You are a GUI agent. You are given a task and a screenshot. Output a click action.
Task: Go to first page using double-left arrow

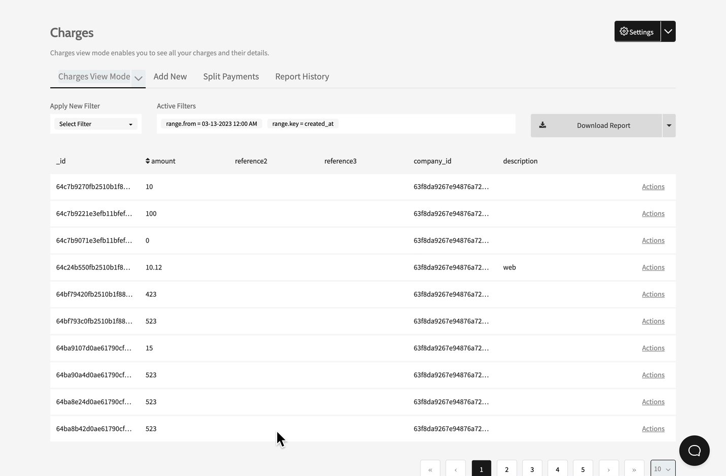click(x=430, y=469)
